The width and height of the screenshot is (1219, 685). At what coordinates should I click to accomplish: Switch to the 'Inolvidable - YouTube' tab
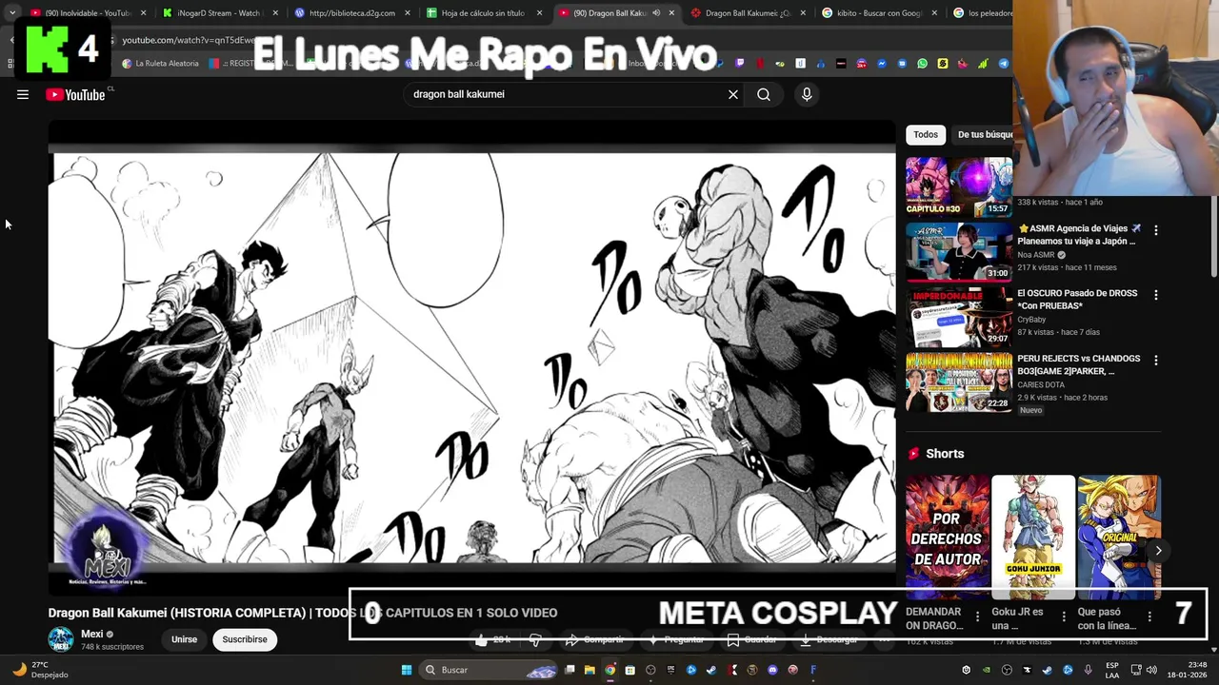point(88,13)
